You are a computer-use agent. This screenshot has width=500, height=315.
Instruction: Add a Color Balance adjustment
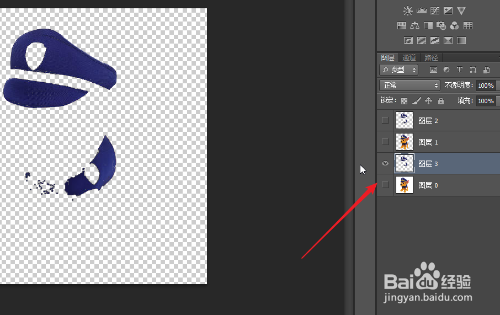(415, 26)
